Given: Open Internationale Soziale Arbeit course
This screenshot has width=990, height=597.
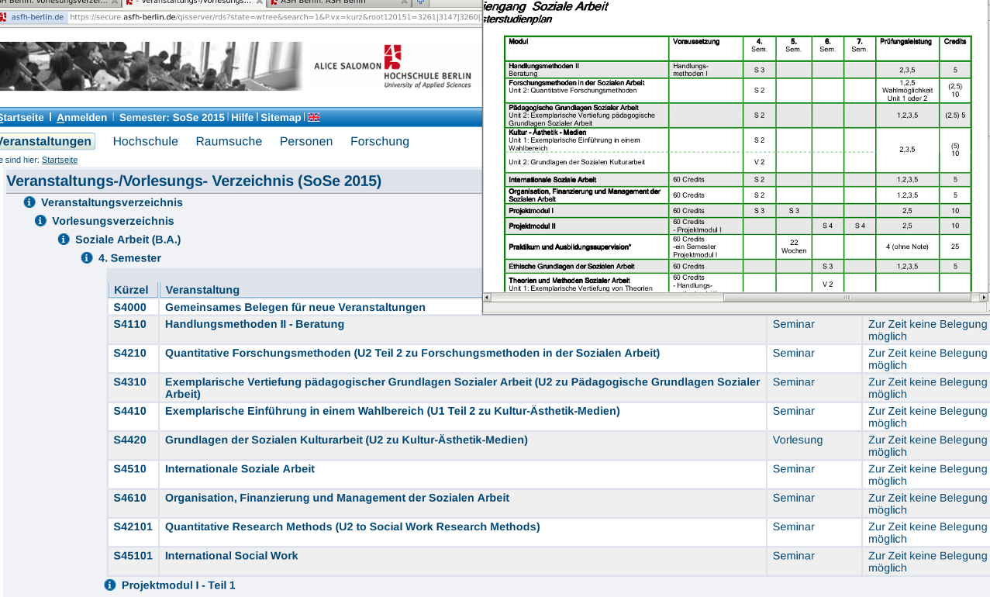Looking at the screenshot, I should point(240,469).
